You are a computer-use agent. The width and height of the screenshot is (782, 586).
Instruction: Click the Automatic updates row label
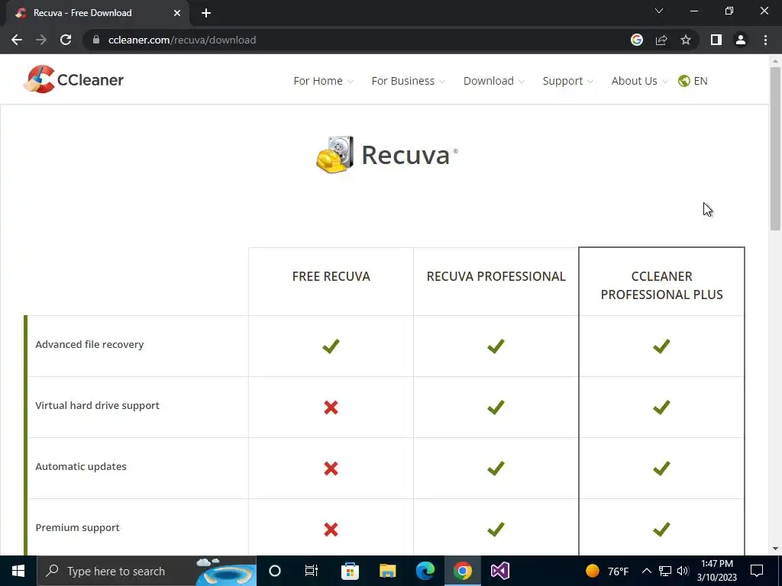click(81, 466)
